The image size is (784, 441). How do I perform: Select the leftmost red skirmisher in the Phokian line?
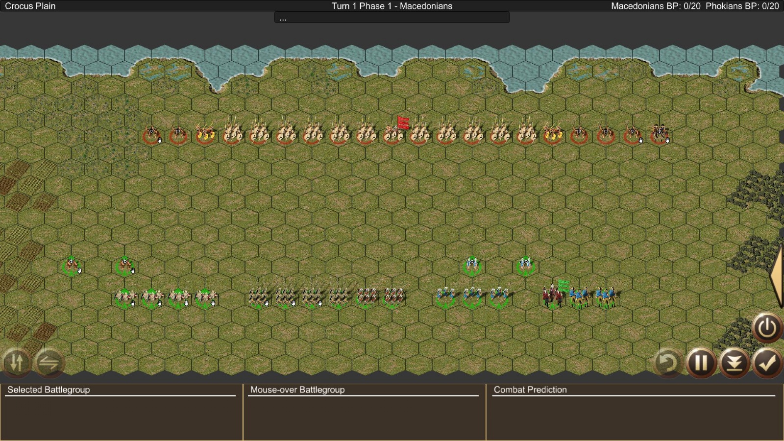(x=151, y=134)
